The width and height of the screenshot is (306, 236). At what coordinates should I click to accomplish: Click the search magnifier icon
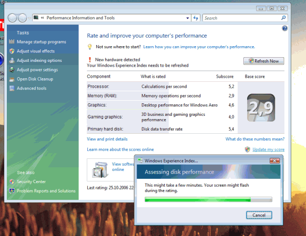283,18
